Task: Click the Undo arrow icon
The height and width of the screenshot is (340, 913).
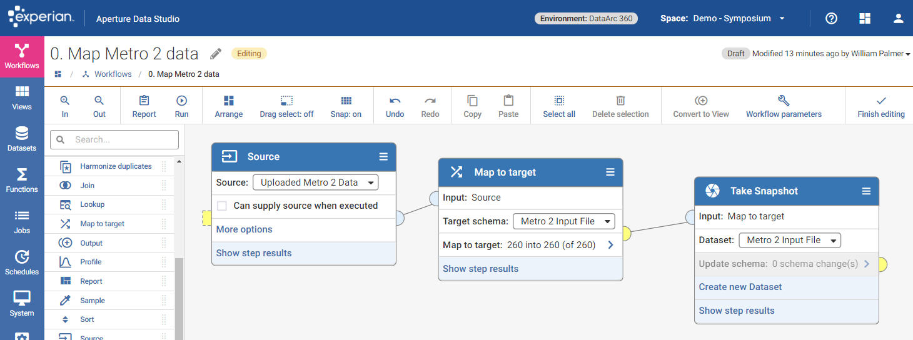Action: tap(395, 101)
